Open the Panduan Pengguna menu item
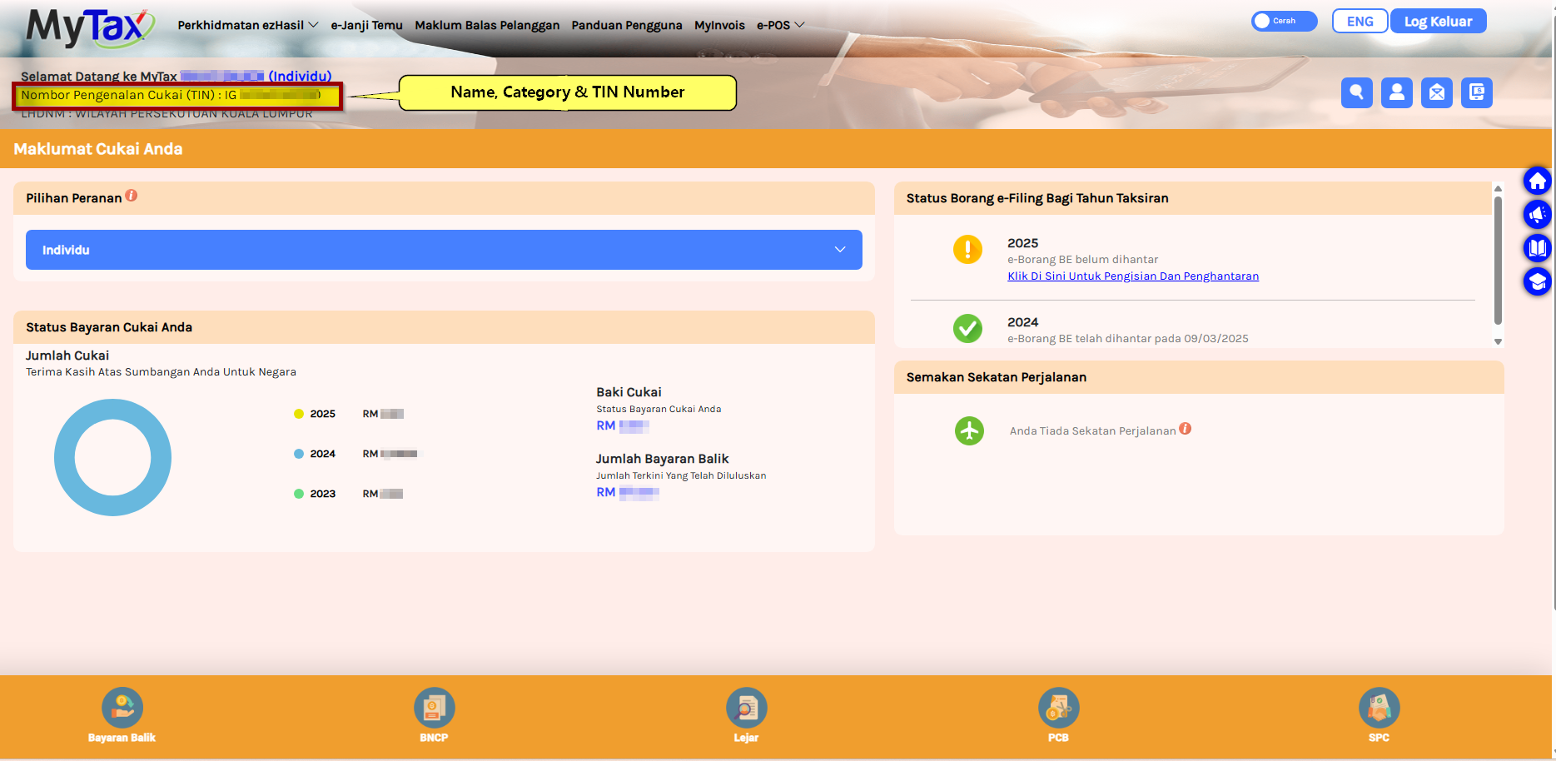This screenshot has width=1556, height=761. pos(626,25)
